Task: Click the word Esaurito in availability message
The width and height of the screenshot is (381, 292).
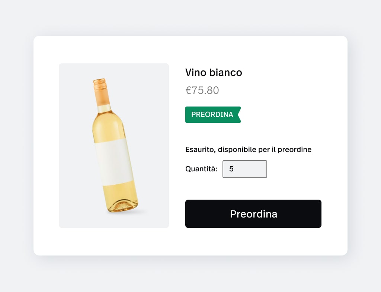Action: 200,150
